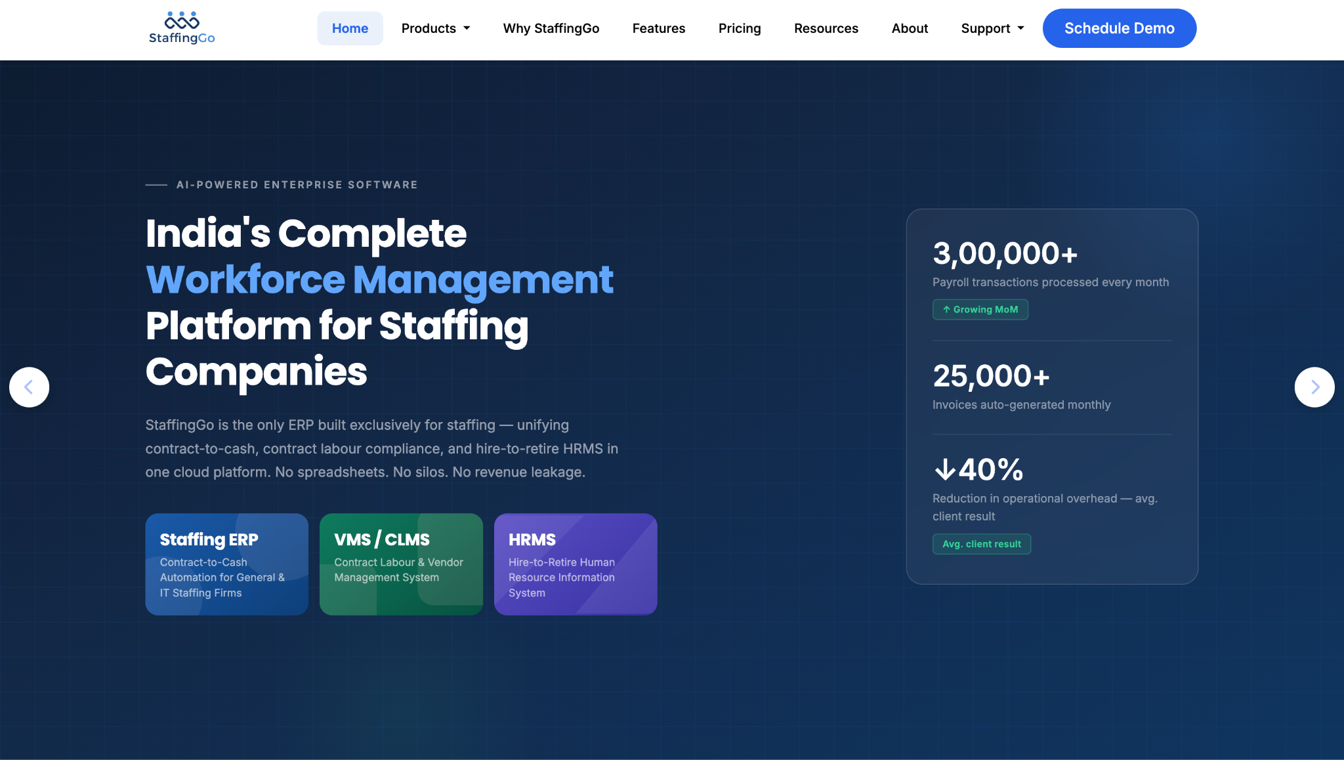Viewport: 1344px width, 760px height.
Task: Click the Workforce Management heading text
Action: click(379, 280)
